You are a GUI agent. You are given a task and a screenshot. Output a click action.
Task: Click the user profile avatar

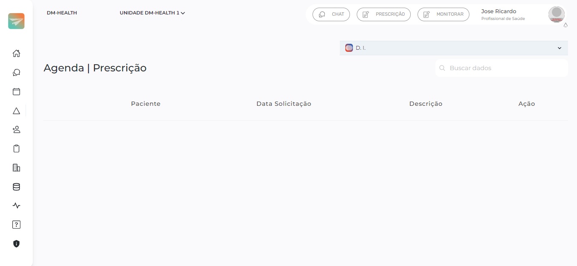click(556, 14)
